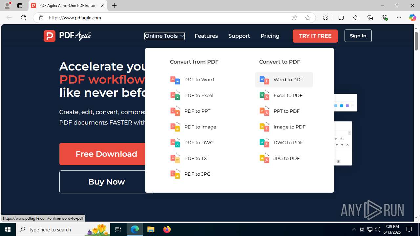Open Read Aloud in address bar

[x=295, y=18]
